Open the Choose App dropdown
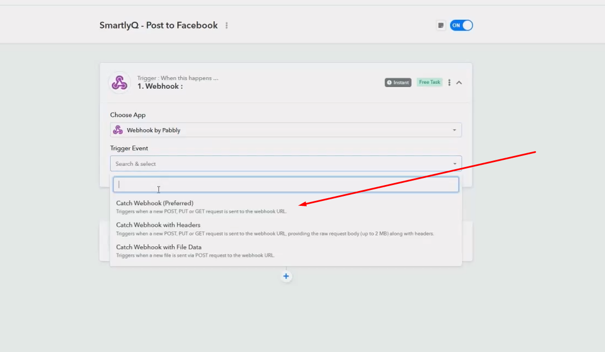This screenshot has width=605, height=352. pyautogui.click(x=286, y=130)
